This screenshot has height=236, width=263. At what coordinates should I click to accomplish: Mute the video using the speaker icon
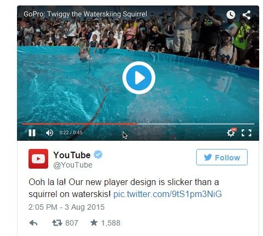(49, 133)
